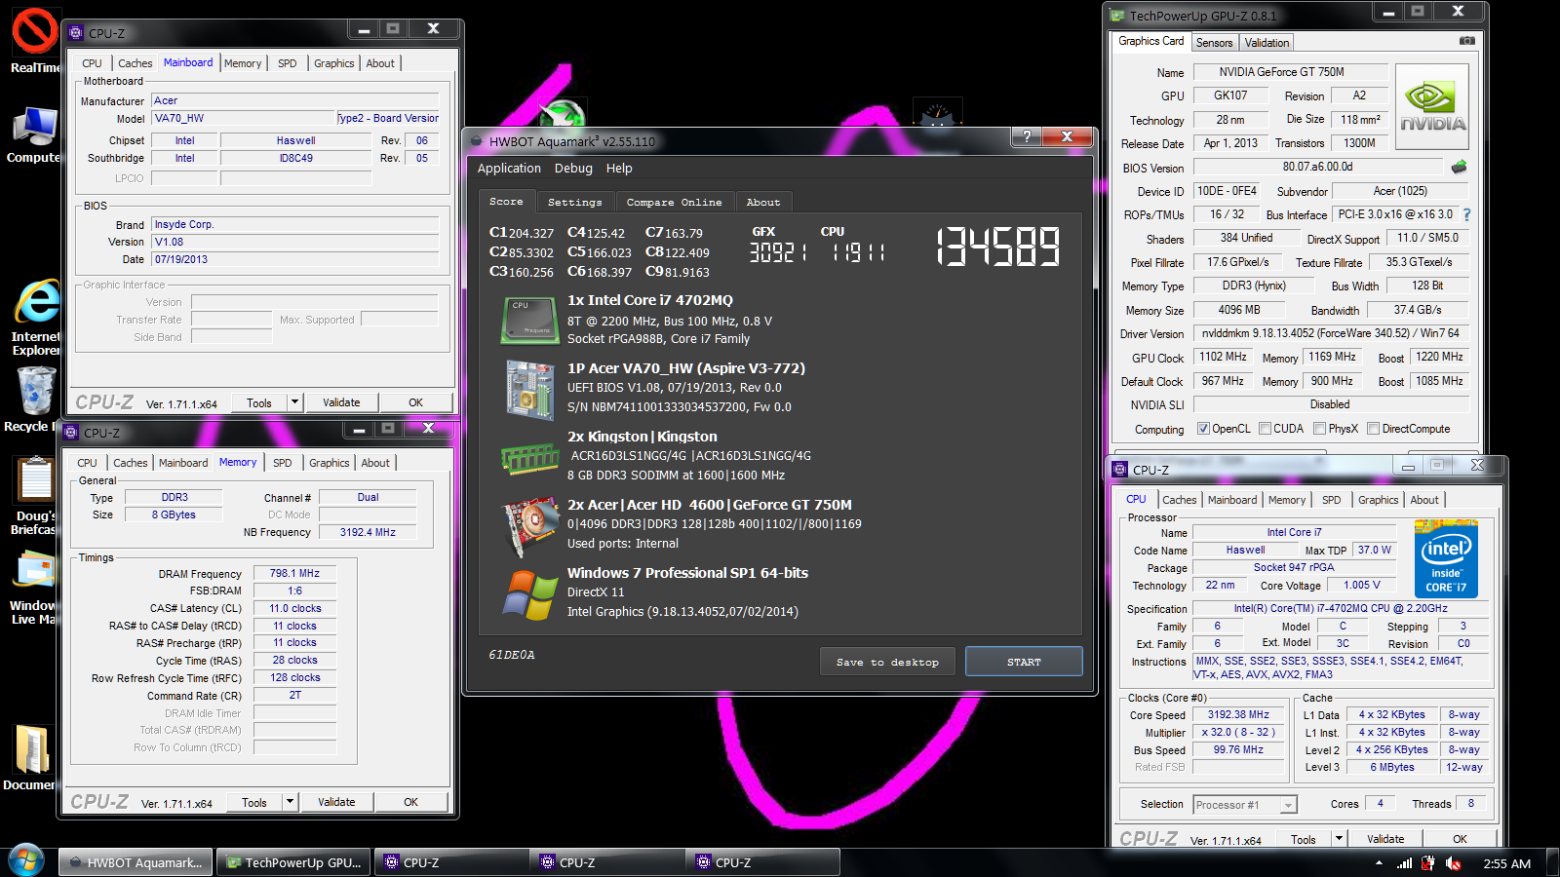Click the DRAM Frequency value 798.1 MHz

click(294, 573)
